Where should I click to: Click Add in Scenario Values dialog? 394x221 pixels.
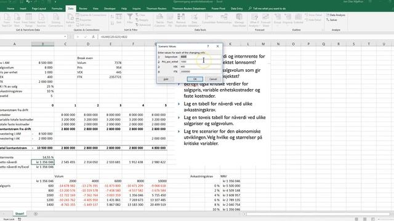point(166,79)
